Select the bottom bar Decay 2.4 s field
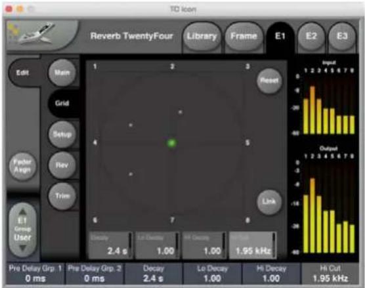Viewport: 365px width, 288px height. tap(154, 274)
